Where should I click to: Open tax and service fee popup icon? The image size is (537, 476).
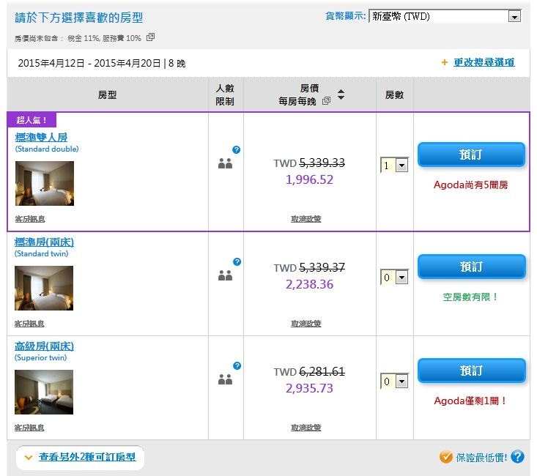click(x=150, y=37)
